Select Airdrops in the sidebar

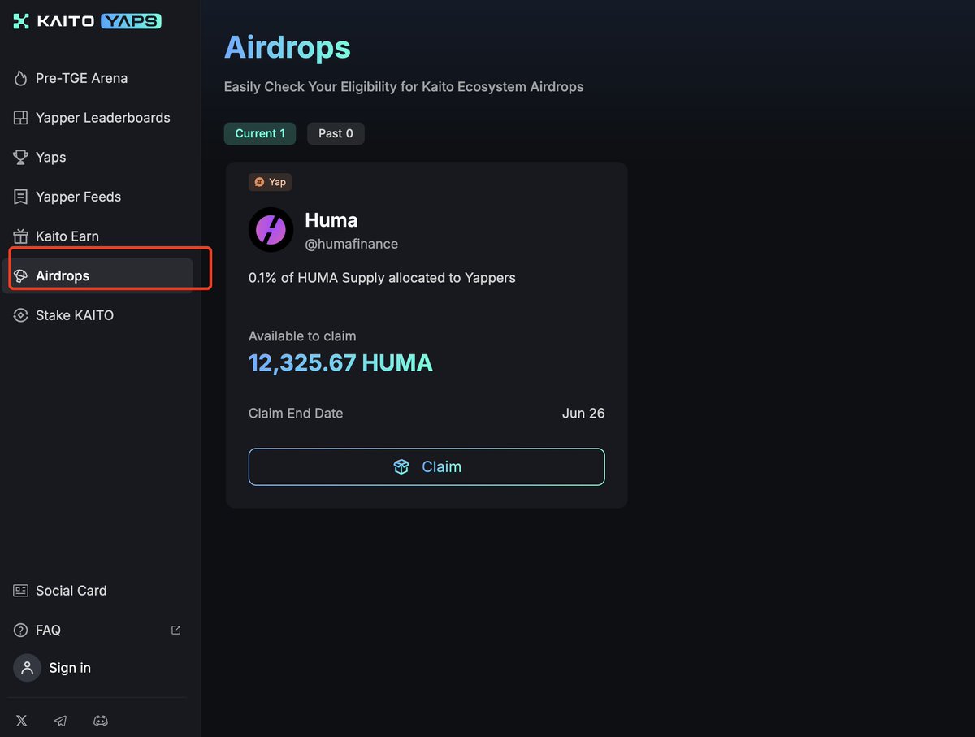[97, 276]
